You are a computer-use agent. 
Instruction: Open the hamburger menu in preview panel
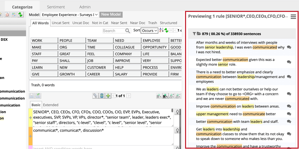[293, 16]
